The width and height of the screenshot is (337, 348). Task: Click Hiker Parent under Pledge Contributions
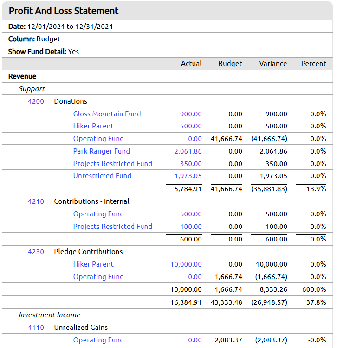(93, 264)
